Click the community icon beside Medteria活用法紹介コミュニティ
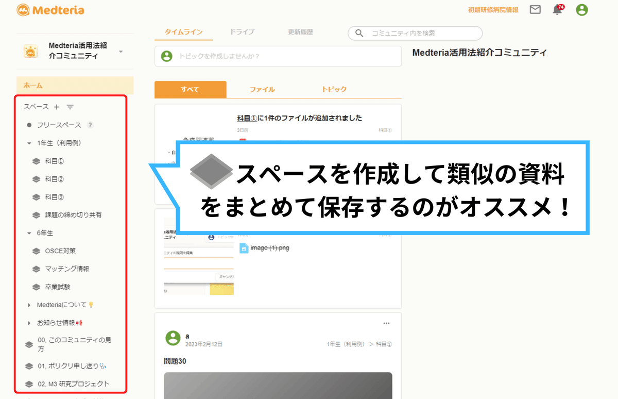Image resolution: width=618 pixels, height=399 pixels. point(30,51)
